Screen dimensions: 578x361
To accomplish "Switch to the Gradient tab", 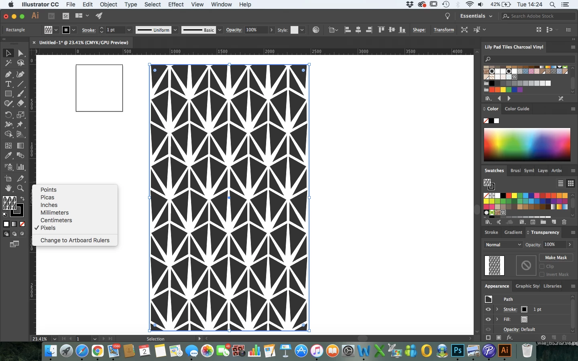I will click(513, 232).
